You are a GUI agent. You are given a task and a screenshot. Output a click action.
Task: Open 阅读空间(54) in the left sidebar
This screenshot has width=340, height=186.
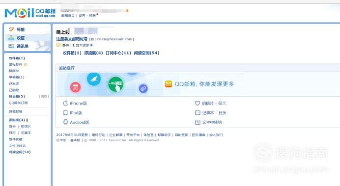coord(20,152)
